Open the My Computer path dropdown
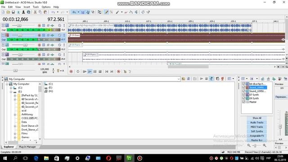 tap(179, 79)
